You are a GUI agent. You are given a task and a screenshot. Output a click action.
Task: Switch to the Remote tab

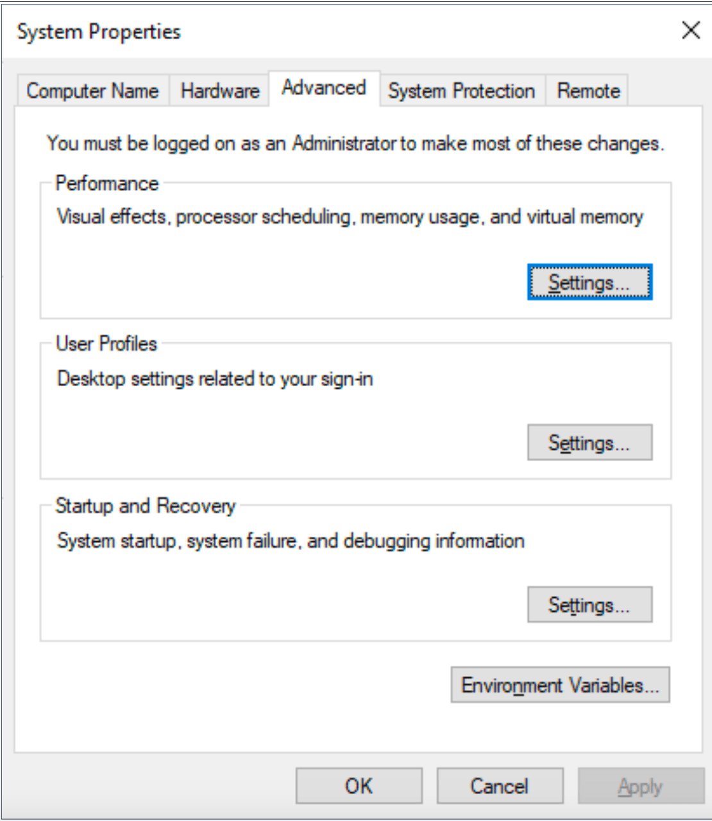588,90
